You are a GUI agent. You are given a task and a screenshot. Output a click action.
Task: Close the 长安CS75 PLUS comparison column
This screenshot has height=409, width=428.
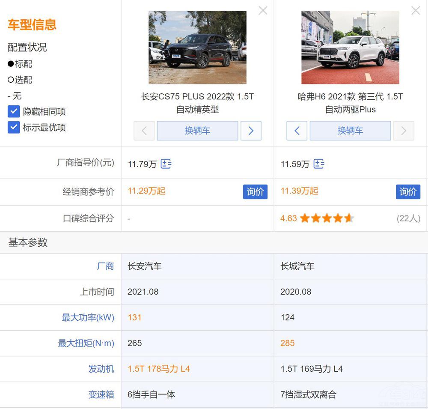point(262,11)
